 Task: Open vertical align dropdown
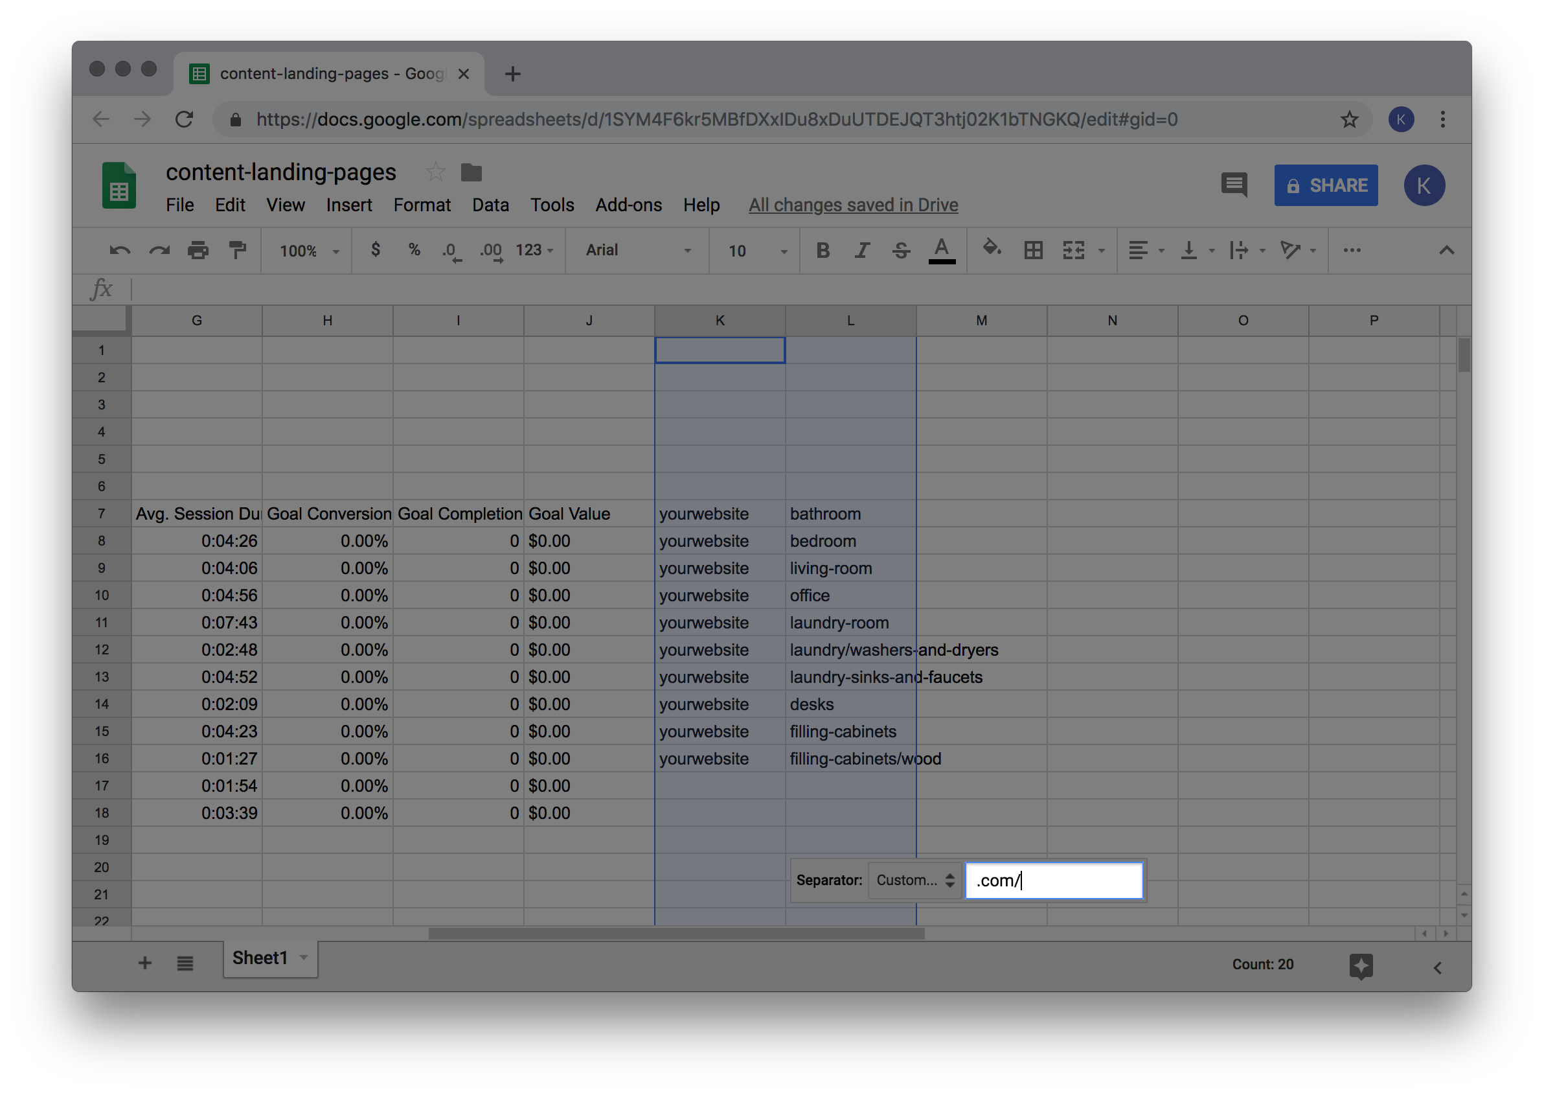tap(1198, 251)
